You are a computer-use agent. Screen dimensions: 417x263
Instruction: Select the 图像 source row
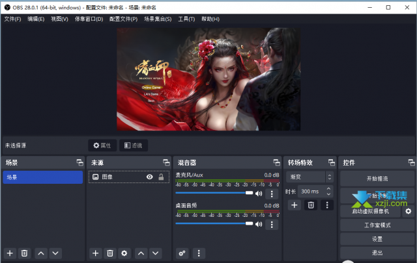pyautogui.click(x=129, y=177)
